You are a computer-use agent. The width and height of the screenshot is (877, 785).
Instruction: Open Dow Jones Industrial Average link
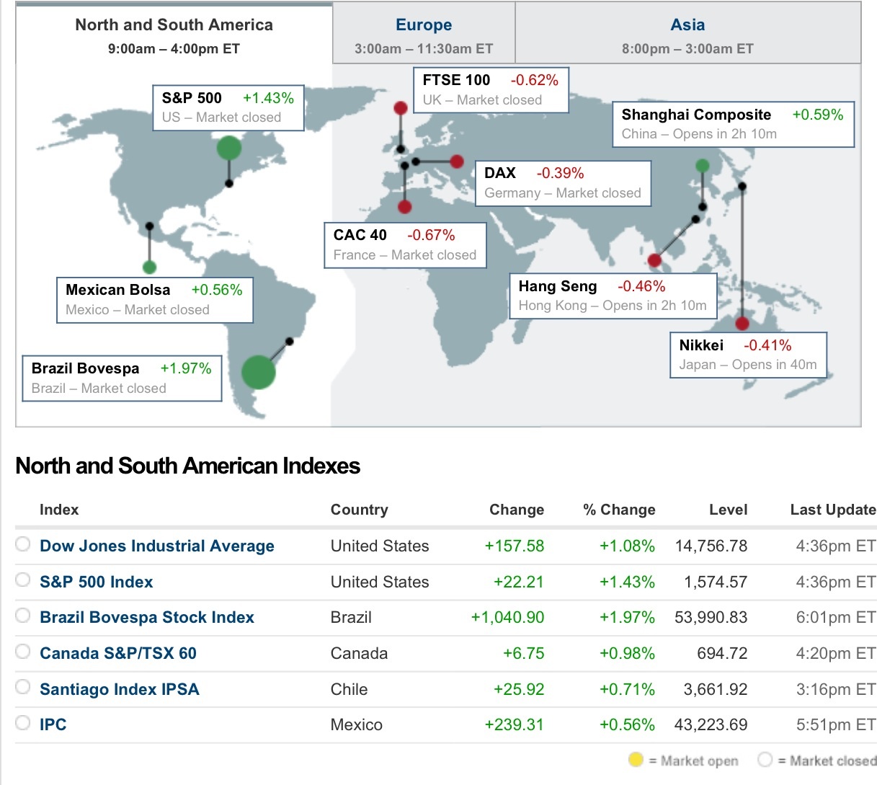(x=157, y=546)
